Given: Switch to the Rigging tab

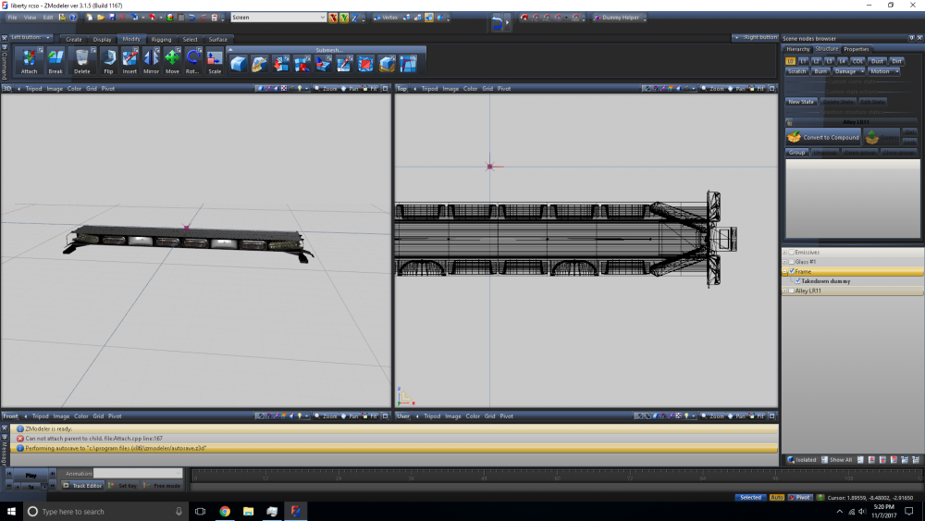Looking at the screenshot, I should click(x=161, y=40).
